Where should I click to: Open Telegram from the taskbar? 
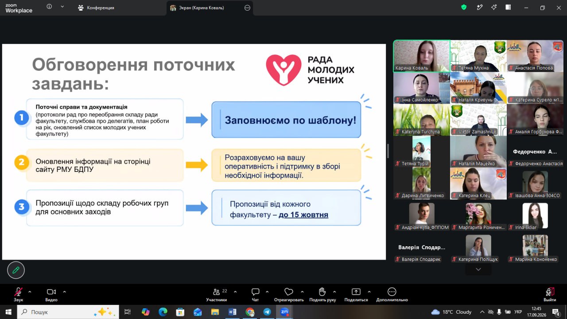point(267,312)
